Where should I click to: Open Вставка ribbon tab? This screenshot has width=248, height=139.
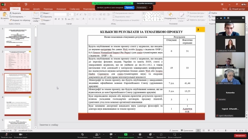[x=26, y=9]
